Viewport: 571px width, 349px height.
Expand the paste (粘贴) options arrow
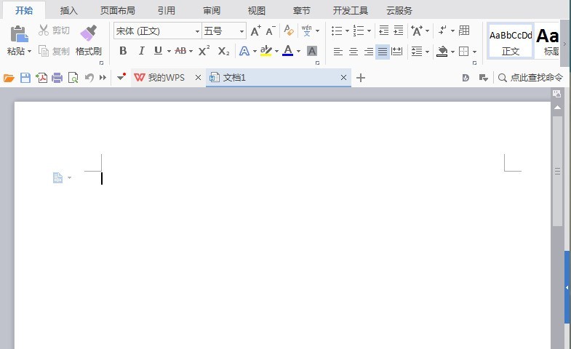coord(30,52)
